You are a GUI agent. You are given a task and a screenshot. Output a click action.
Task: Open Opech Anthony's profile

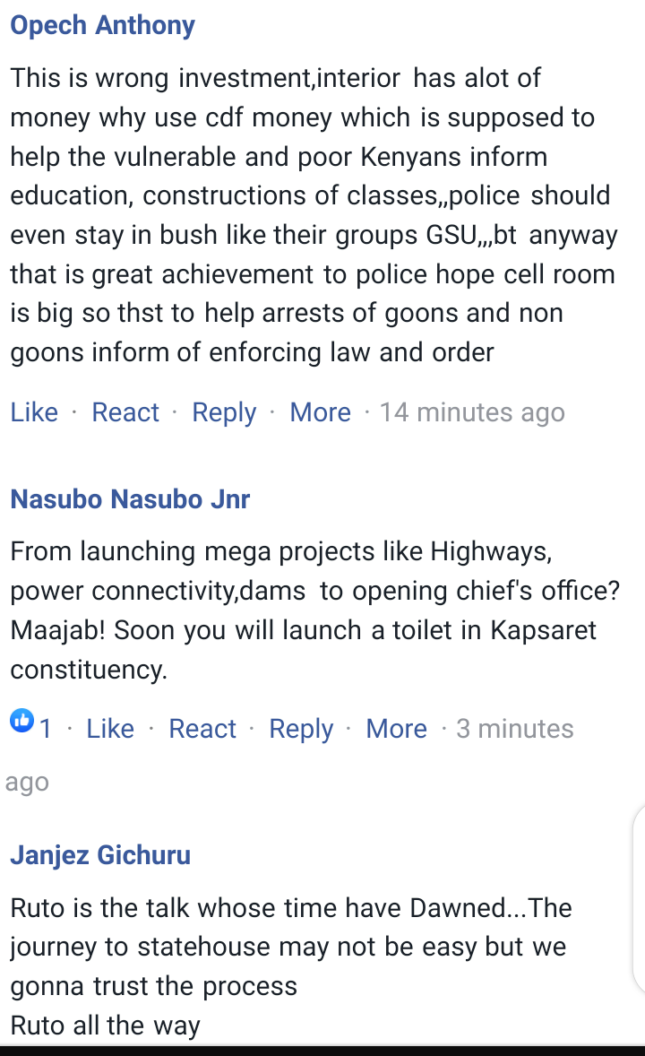click(102, 26)
